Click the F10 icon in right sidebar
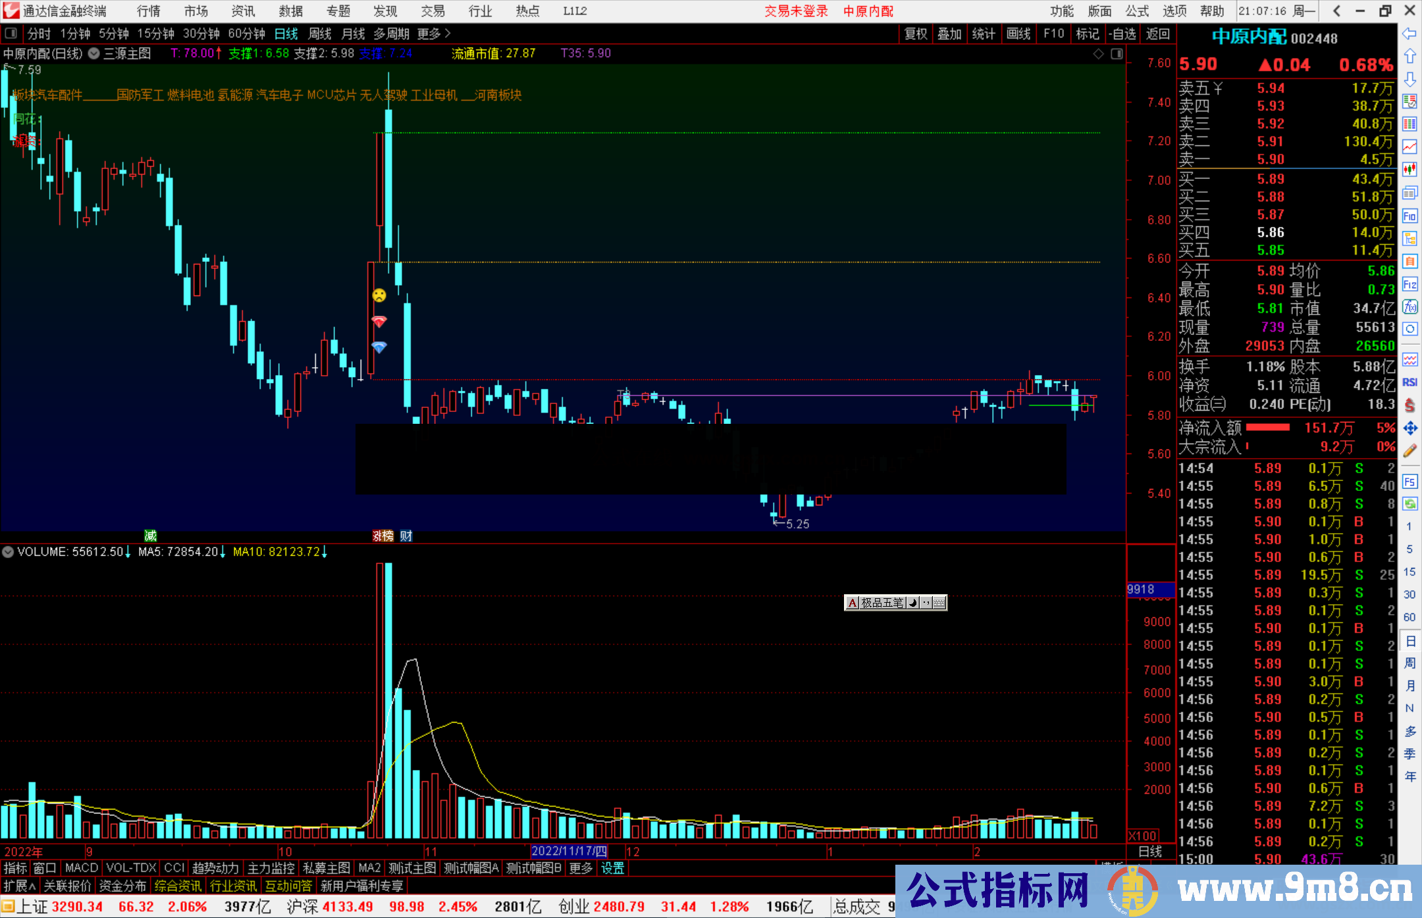1422x918 pixels. (x=1409, y=217)
